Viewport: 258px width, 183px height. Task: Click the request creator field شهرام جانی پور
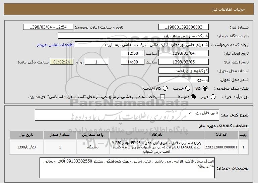pos(142,45)
